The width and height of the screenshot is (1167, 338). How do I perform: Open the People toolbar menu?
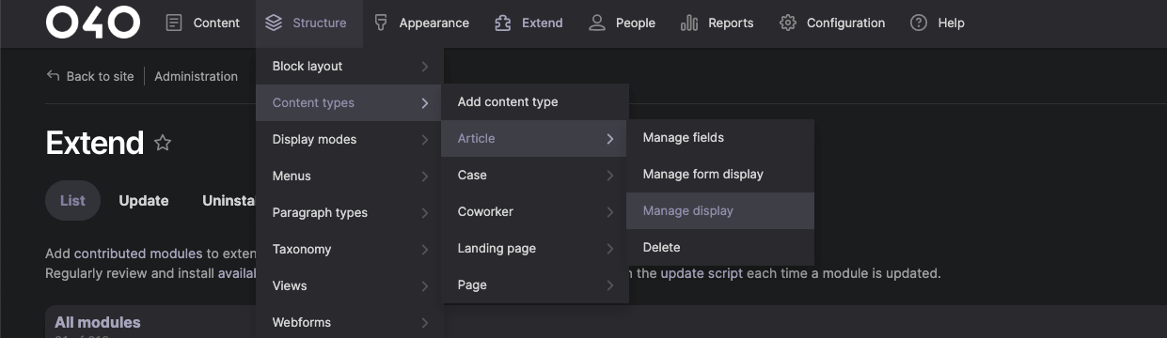[622, 23]
